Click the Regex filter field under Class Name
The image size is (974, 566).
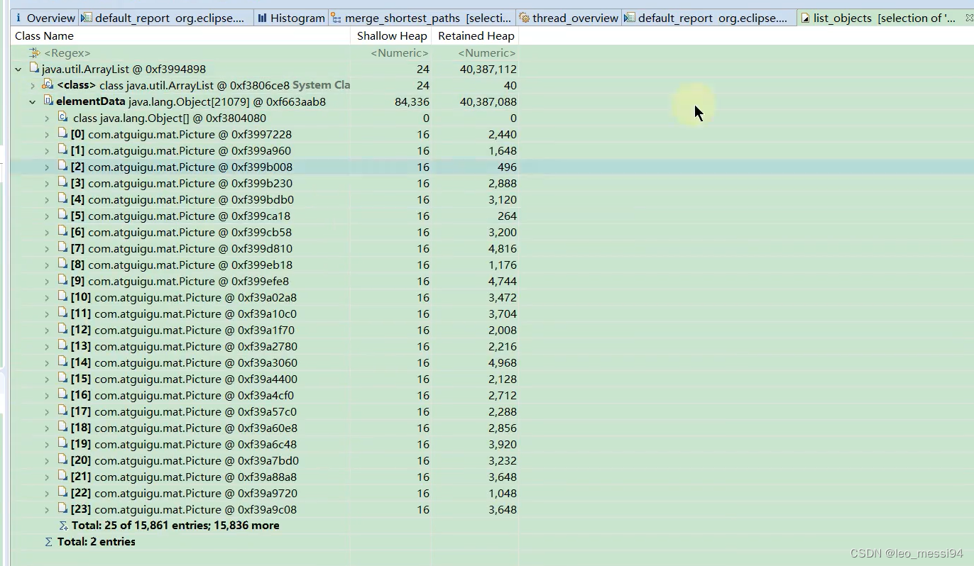click(x=67, y=53)
